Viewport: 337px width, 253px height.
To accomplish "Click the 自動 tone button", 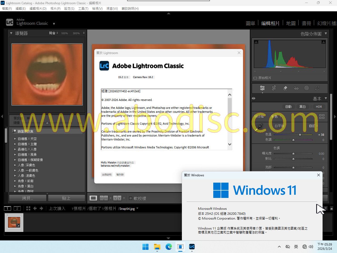I will (x=288, y=107).
